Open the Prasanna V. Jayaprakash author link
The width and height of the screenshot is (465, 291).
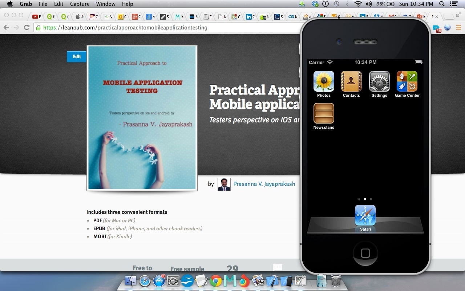point(264,184)
